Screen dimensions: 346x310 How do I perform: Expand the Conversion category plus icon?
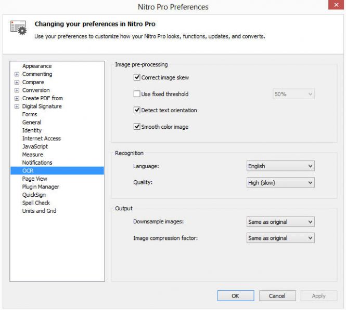(17, 90)
